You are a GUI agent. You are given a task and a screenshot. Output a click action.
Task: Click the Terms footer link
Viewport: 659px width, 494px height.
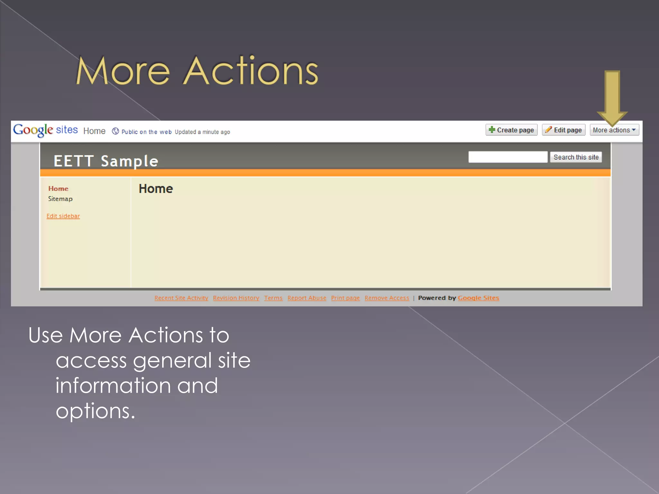[x=273, y=298]
